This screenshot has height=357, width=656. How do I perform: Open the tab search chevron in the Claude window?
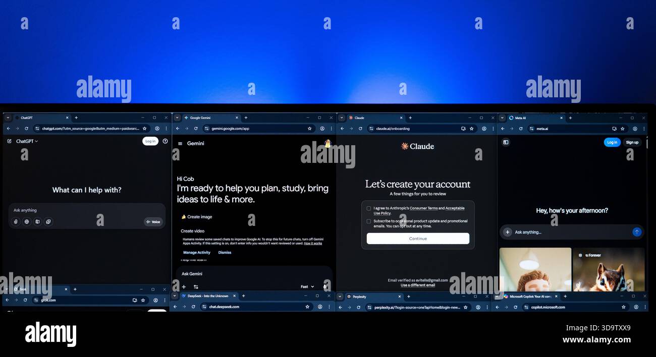click(342, 117)
